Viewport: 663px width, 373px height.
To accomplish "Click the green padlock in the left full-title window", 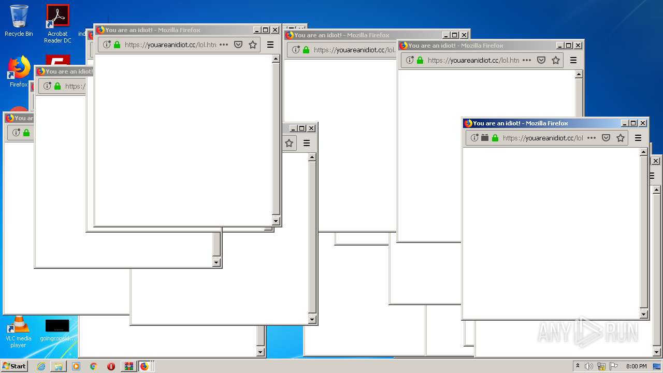I will [x=117, y=45].
